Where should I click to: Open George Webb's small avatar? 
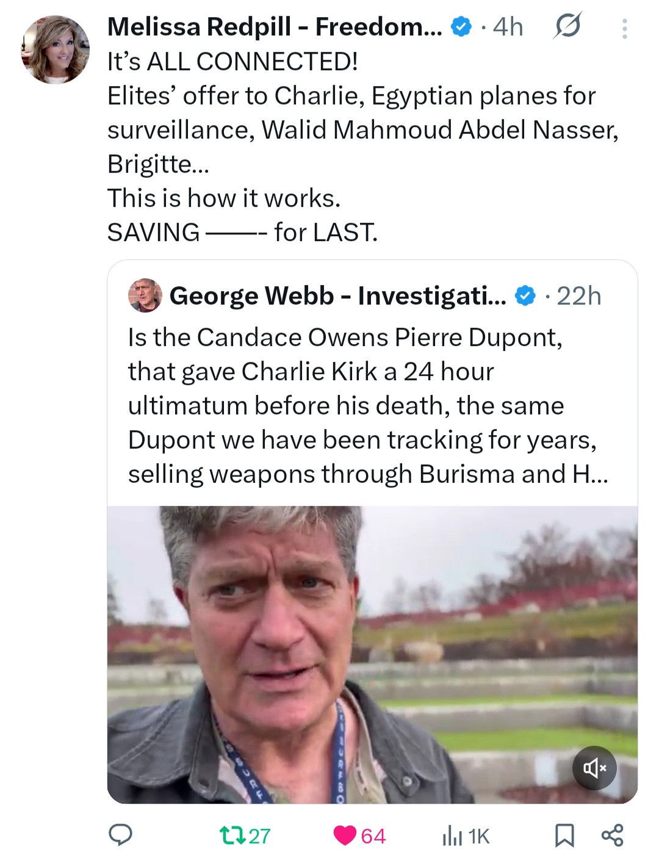(x=145, y=295)
